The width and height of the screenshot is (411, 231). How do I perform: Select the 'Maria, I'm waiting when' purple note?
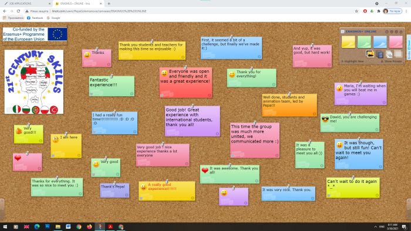point(361,94)
